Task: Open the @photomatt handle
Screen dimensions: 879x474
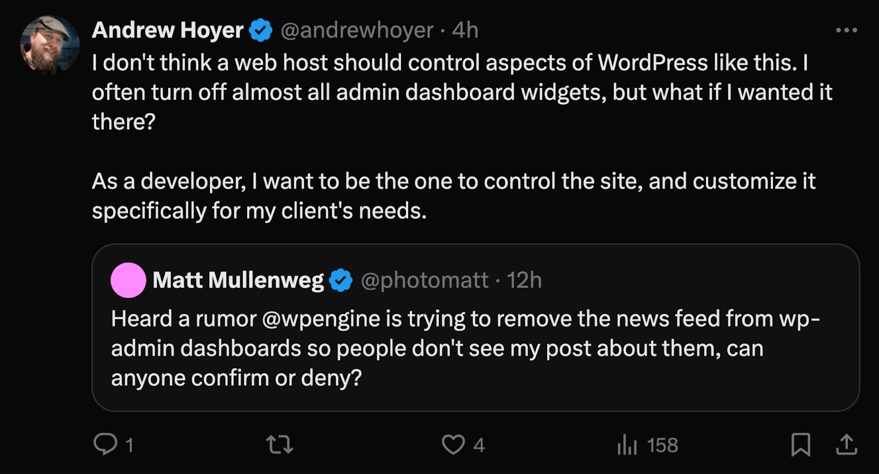Action: pos(424,280)
